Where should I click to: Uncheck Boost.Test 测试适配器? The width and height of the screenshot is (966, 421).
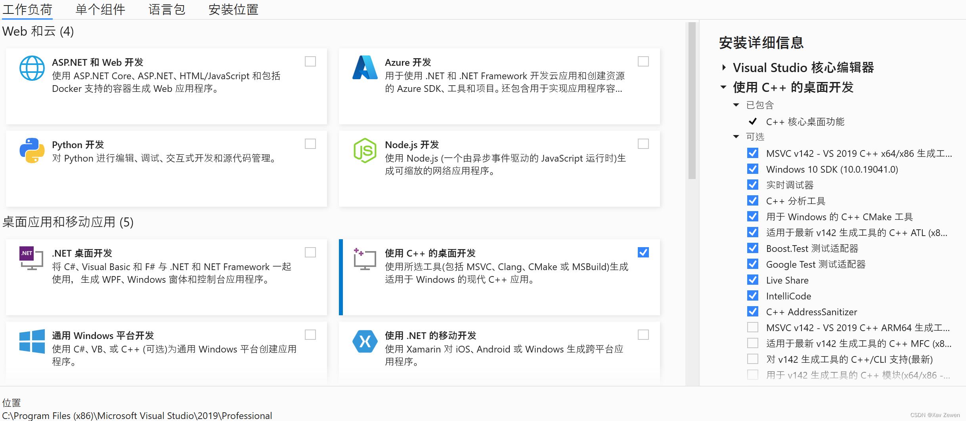click(x=753, y=248)
